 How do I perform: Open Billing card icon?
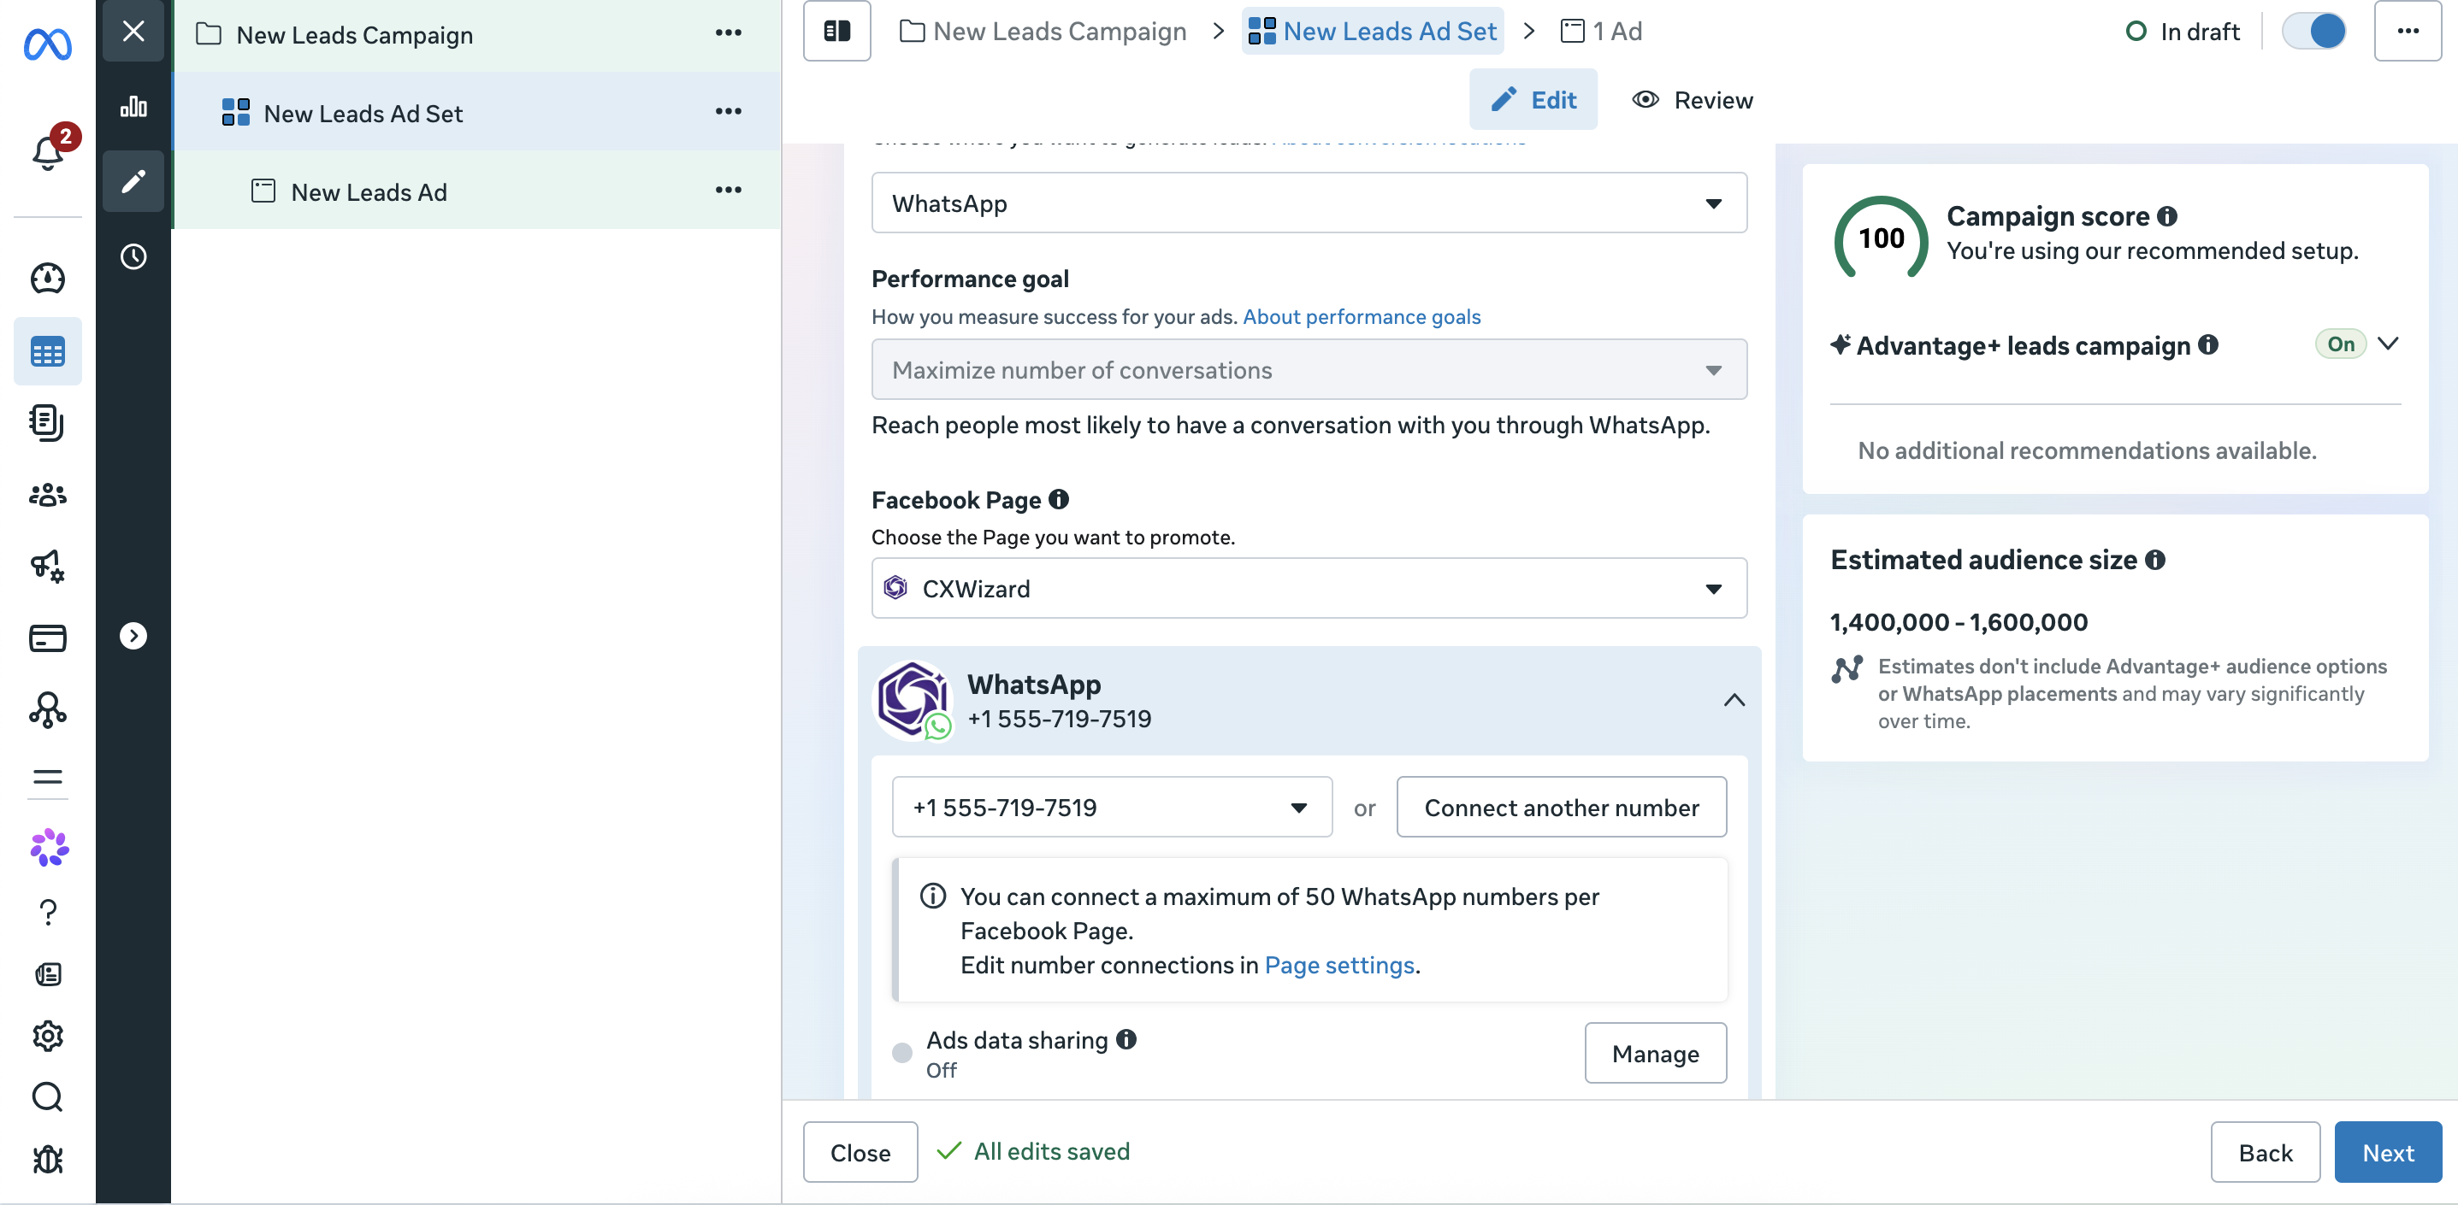[x=48, y=638]
